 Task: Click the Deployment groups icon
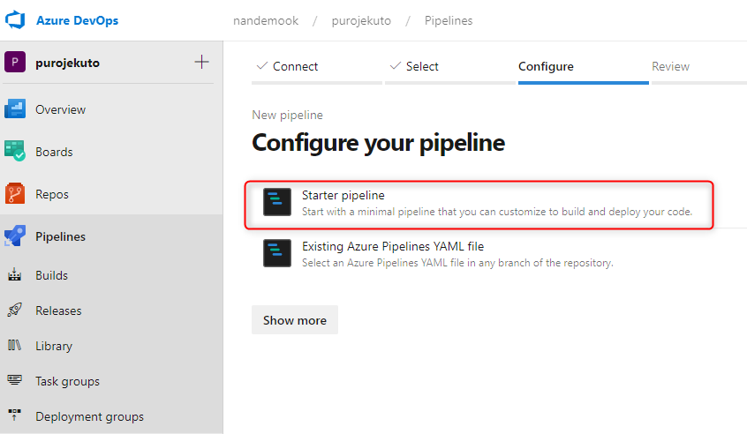(x=14, y=415)
